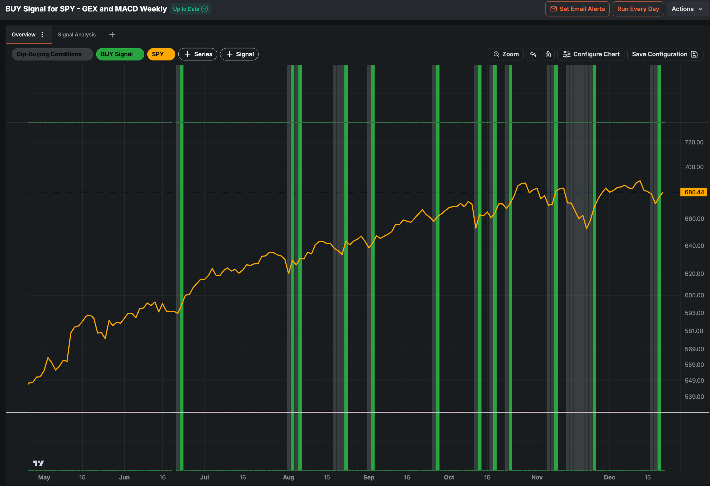Screen dimensions: 710x486
Task: Click the Run Every Day button
Action: click(x=638, y=9)
